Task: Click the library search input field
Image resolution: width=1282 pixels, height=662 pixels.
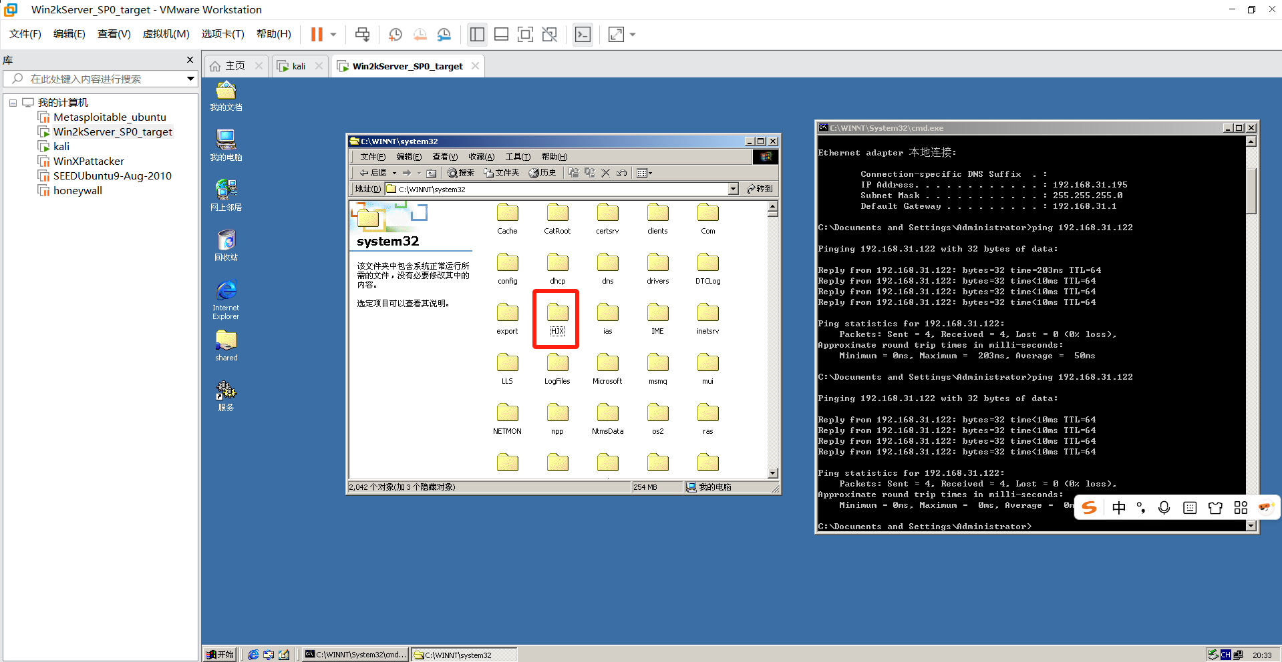Action: point(100,79)
